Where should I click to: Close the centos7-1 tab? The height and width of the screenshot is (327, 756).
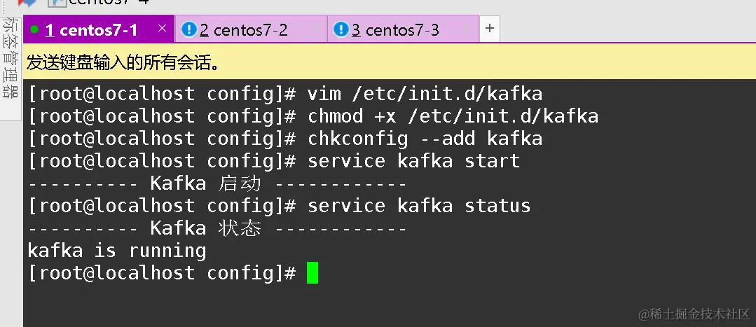pyautogui.click(x=163, y=29)
